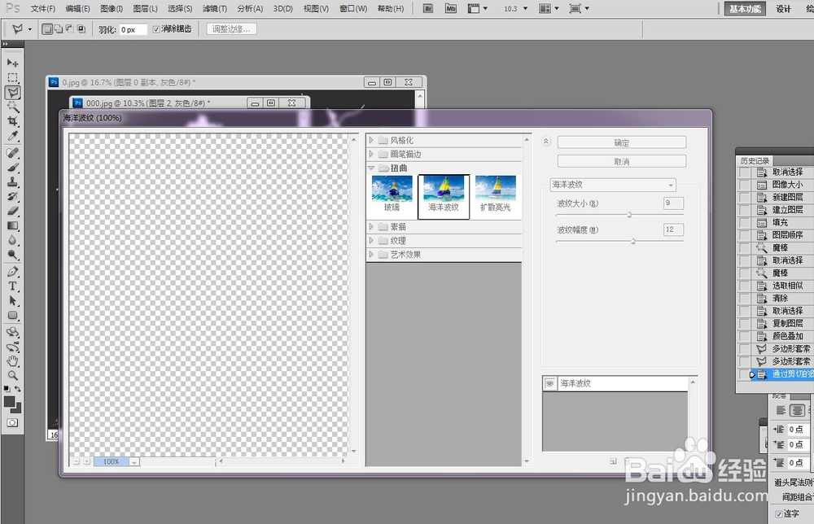
Task: Collapse the 扭曲 filter category
Action: tap(372, 168)
